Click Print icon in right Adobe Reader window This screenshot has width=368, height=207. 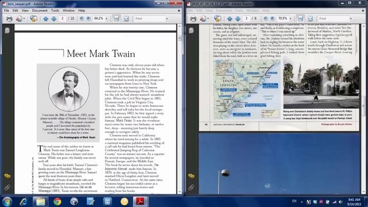tap(193, 18)
